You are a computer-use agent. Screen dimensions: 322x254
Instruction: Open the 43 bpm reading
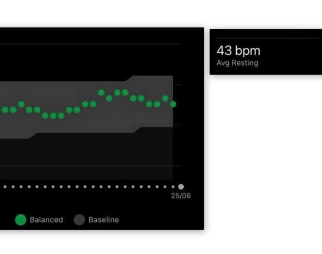(x=238, y=51)
